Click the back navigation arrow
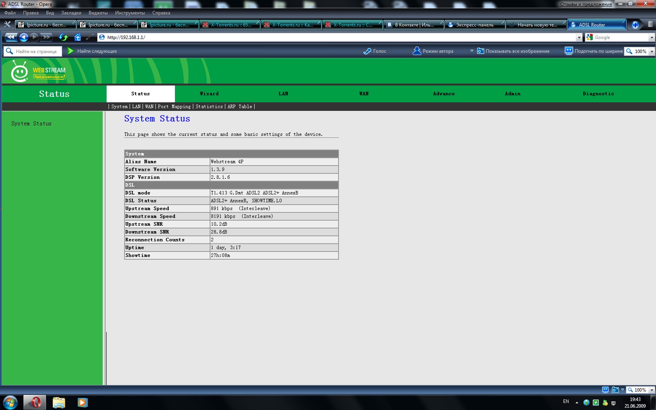 point(24,37)
